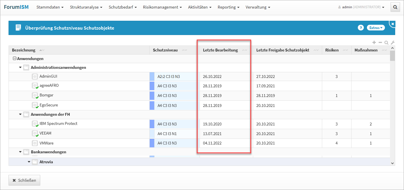Screen dimensions: 404x190
Task: Click the wrench settings icon above table
Action: [x=393, y=43]
